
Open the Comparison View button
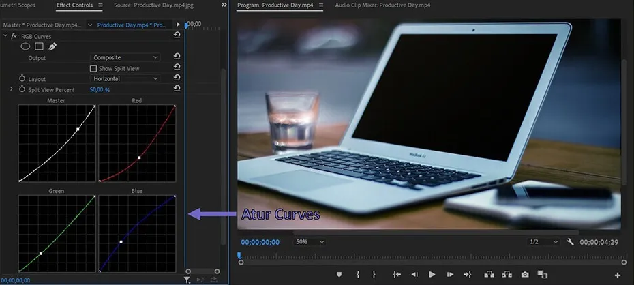(x=542, y=275)
